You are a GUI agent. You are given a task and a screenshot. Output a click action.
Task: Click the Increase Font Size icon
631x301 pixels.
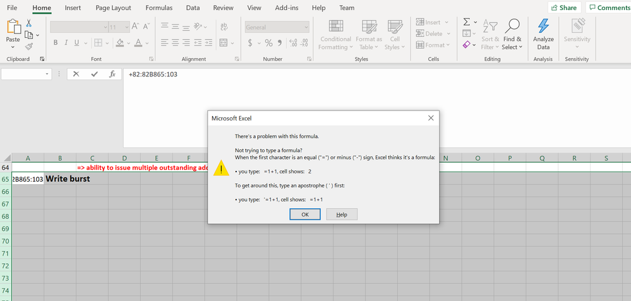(x=135, y=27)
